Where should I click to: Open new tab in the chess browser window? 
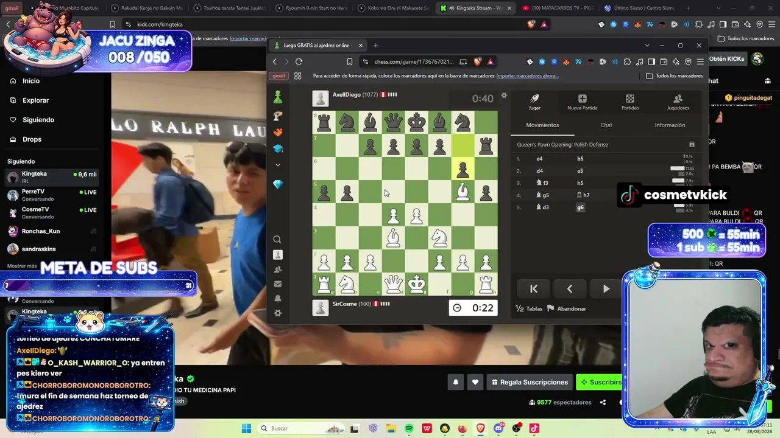tap(375, 46)
